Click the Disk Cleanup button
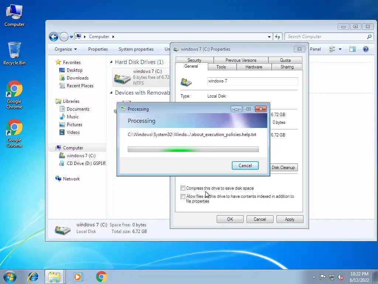This screenshot has height=284, width=378. 283,168
